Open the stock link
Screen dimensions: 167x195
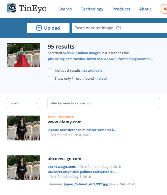103,79
